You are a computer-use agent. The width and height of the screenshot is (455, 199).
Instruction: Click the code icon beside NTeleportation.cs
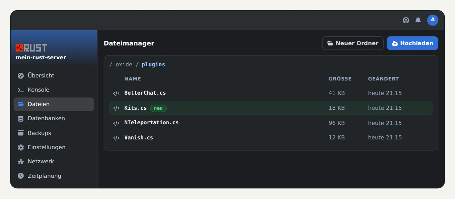(x=116, y=123)
